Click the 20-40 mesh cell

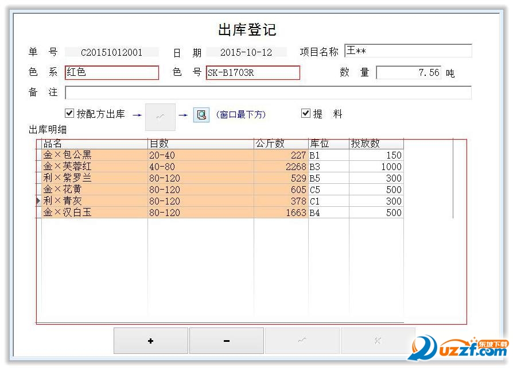201,155
